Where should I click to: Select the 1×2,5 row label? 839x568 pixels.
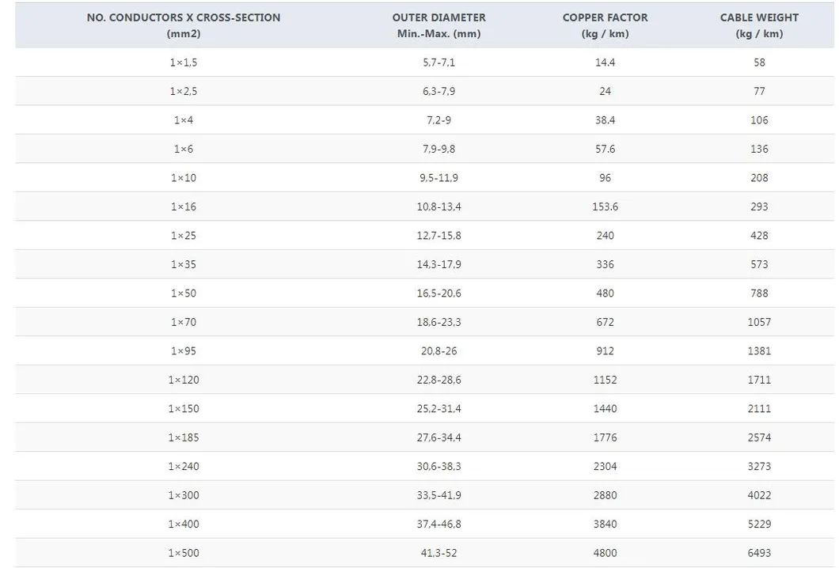pyautogui.click(x=184, y=92)
